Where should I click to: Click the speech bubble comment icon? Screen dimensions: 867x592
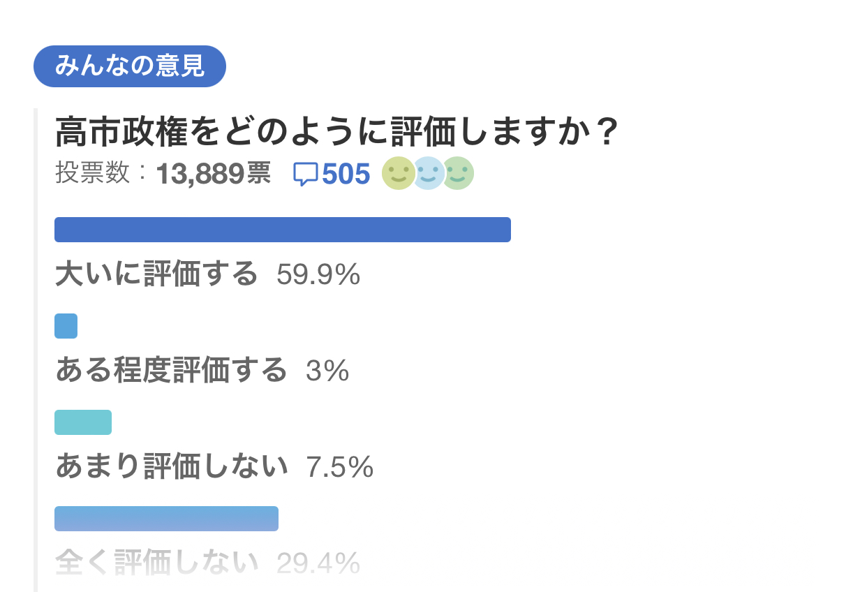[305, 175]
